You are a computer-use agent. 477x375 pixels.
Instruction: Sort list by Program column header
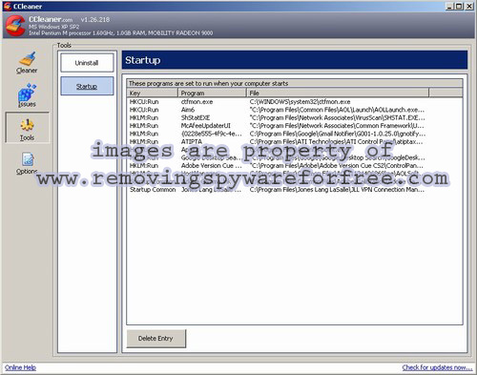point(212,93)
